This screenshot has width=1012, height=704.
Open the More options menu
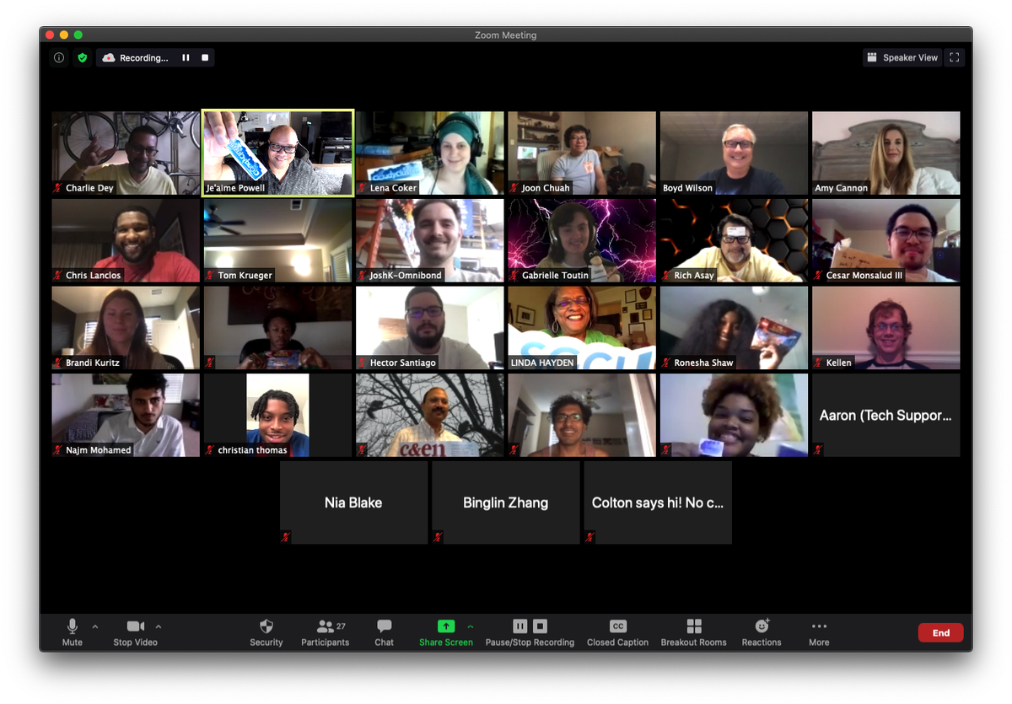(x=819, y=631)
